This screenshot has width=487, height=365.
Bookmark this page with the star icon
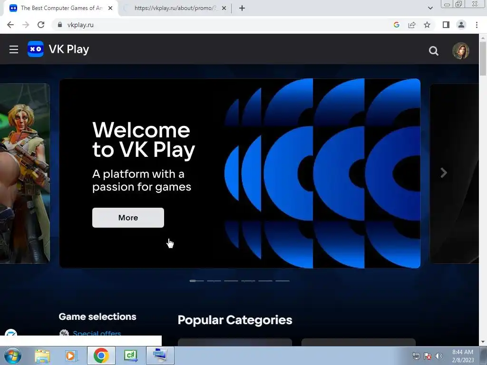click(427, 25)
